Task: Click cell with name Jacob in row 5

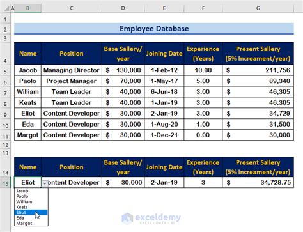Action: pos(27,70)
